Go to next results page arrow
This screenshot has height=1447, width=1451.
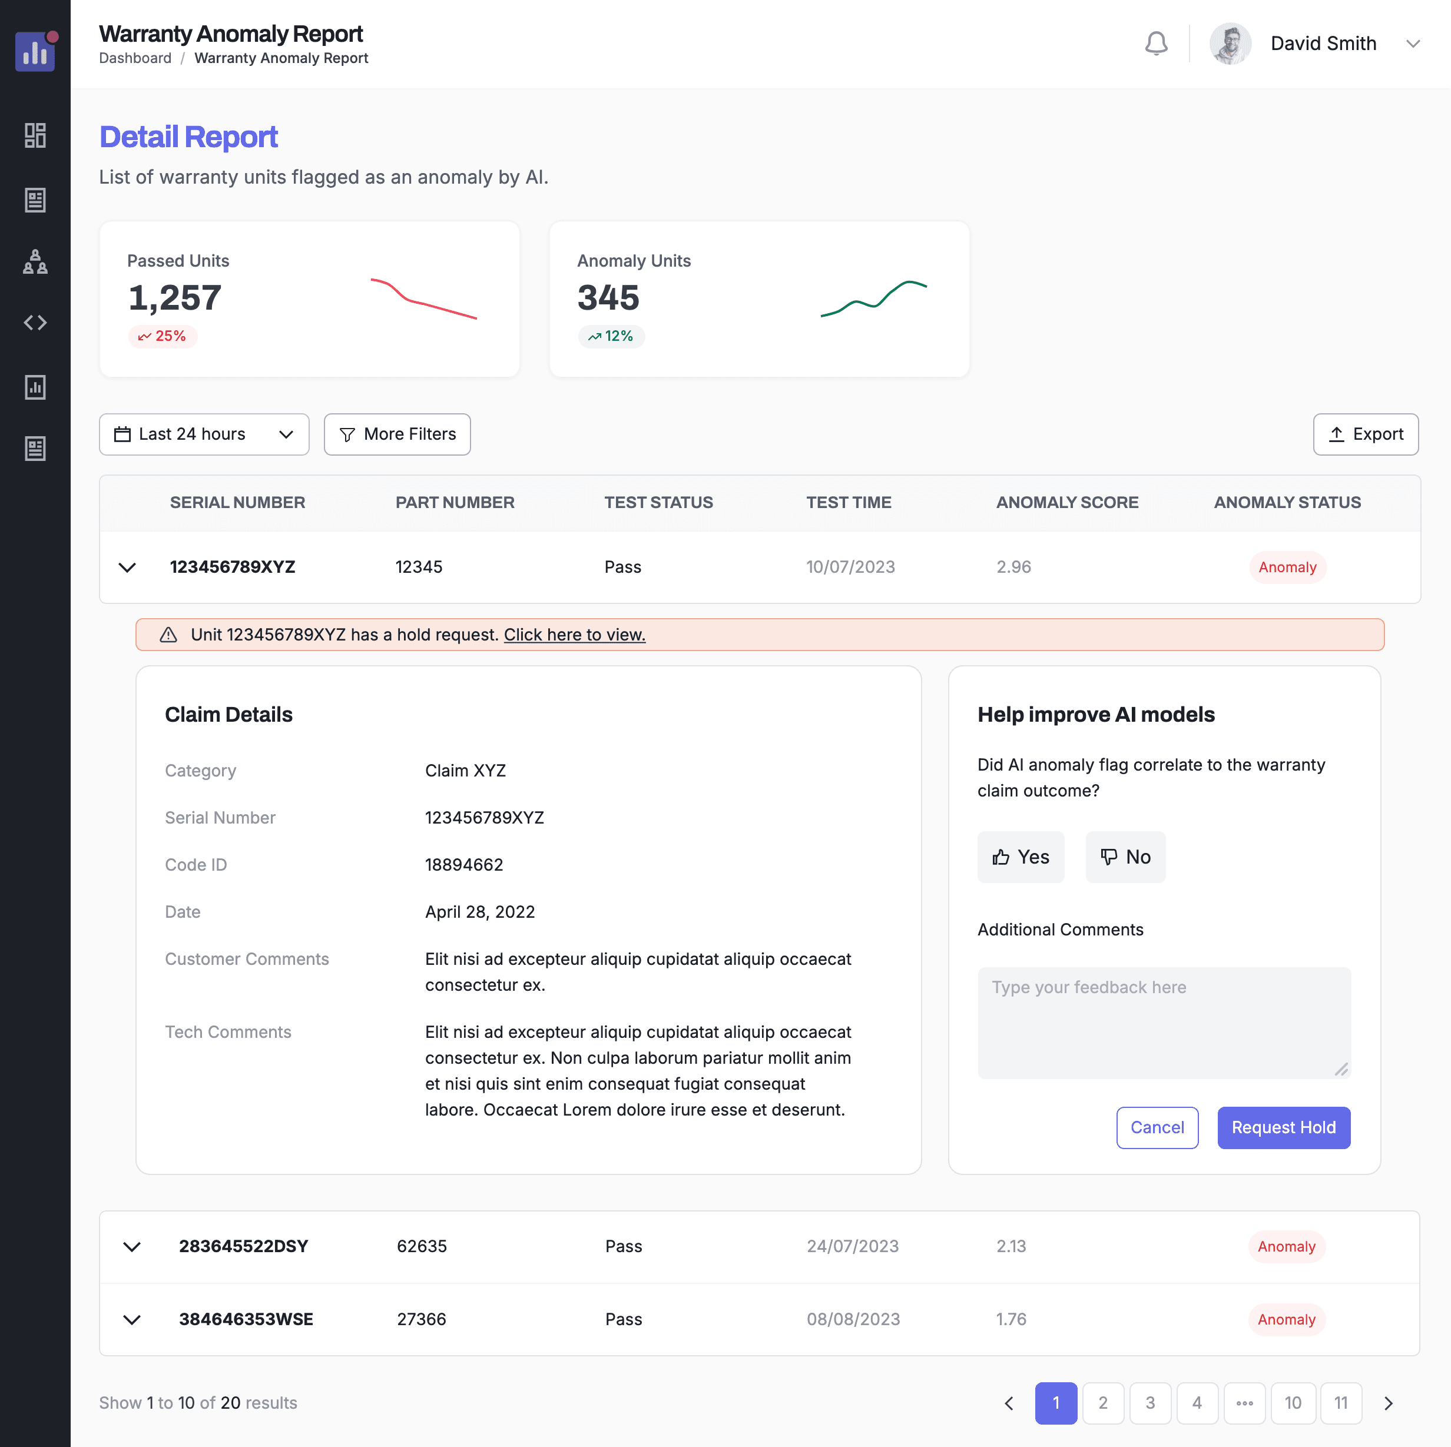pyautogui.click(x=1388, y=1403)
